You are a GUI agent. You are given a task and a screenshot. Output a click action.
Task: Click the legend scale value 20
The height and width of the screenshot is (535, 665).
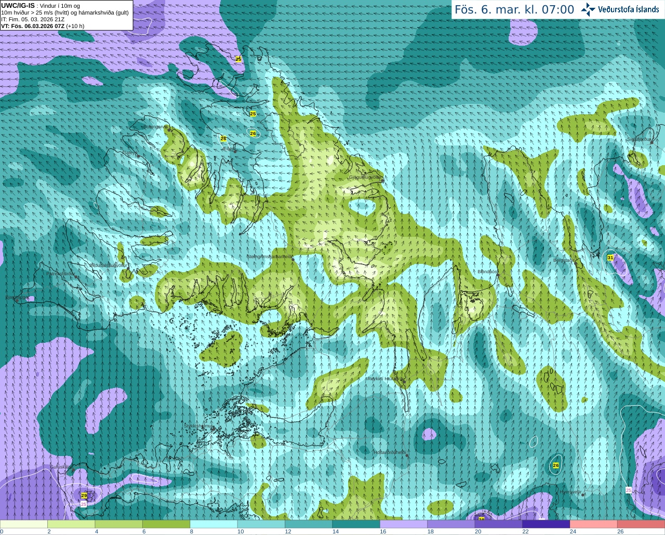[478, 531]
